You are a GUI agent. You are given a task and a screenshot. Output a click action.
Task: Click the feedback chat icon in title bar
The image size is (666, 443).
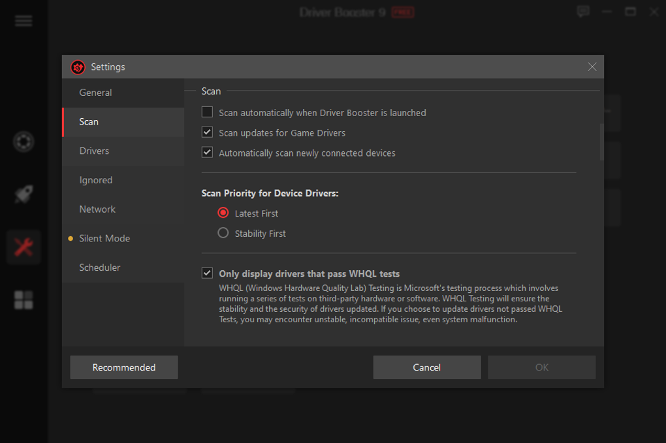(x=583, y=12)
